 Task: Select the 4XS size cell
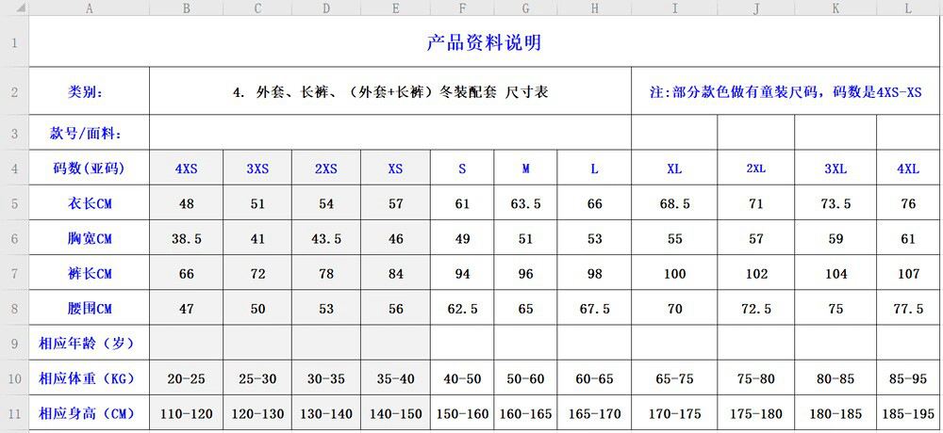[187, 168]
